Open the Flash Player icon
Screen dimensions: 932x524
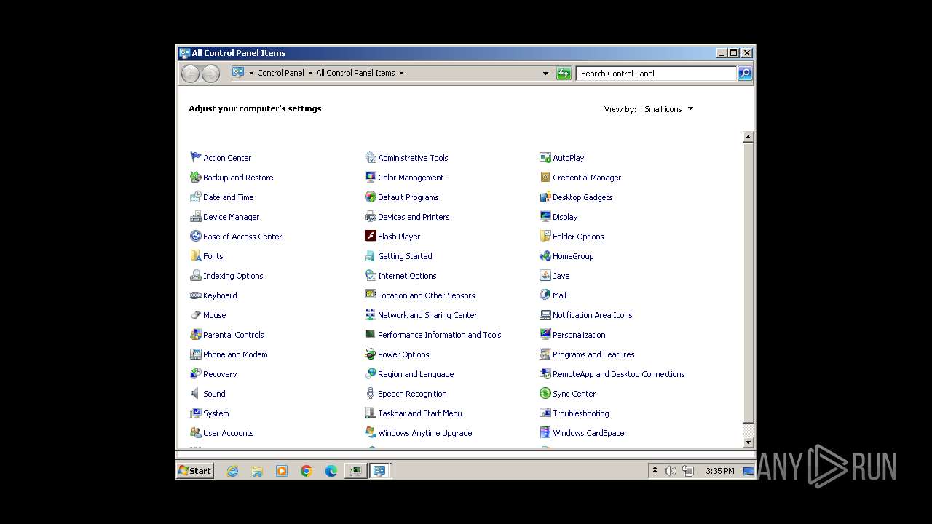370,236
